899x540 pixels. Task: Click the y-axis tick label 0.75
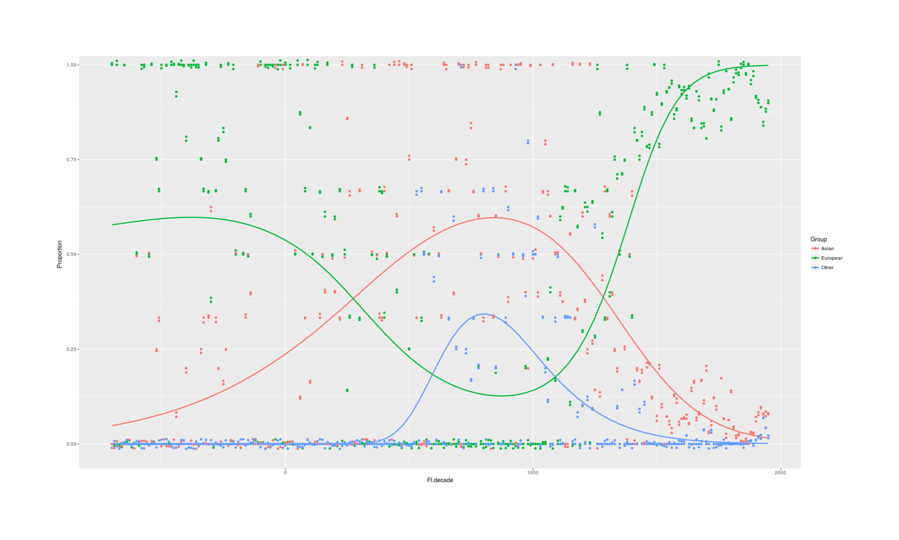pos(71,160)
